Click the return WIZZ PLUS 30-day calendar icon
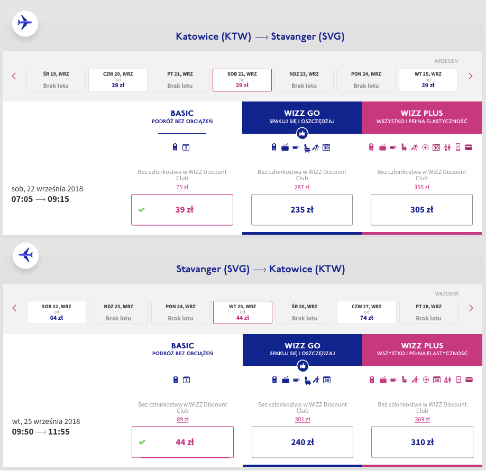Screen dimensions: 486x471 click(x=437, y=380)
